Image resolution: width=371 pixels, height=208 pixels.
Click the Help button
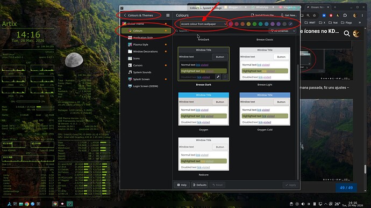click(182, 185)
